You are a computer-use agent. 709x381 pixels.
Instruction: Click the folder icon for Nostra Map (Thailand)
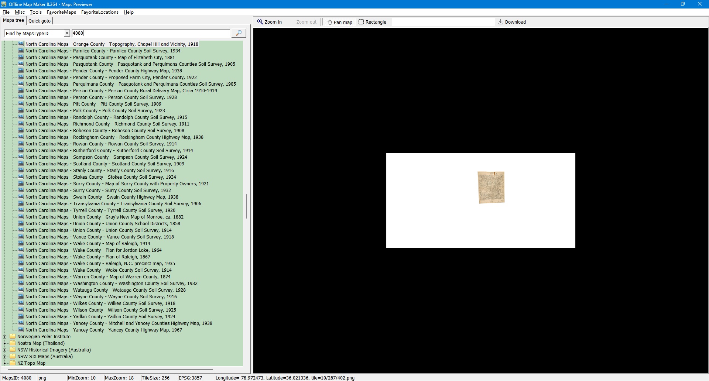point(13,343)
